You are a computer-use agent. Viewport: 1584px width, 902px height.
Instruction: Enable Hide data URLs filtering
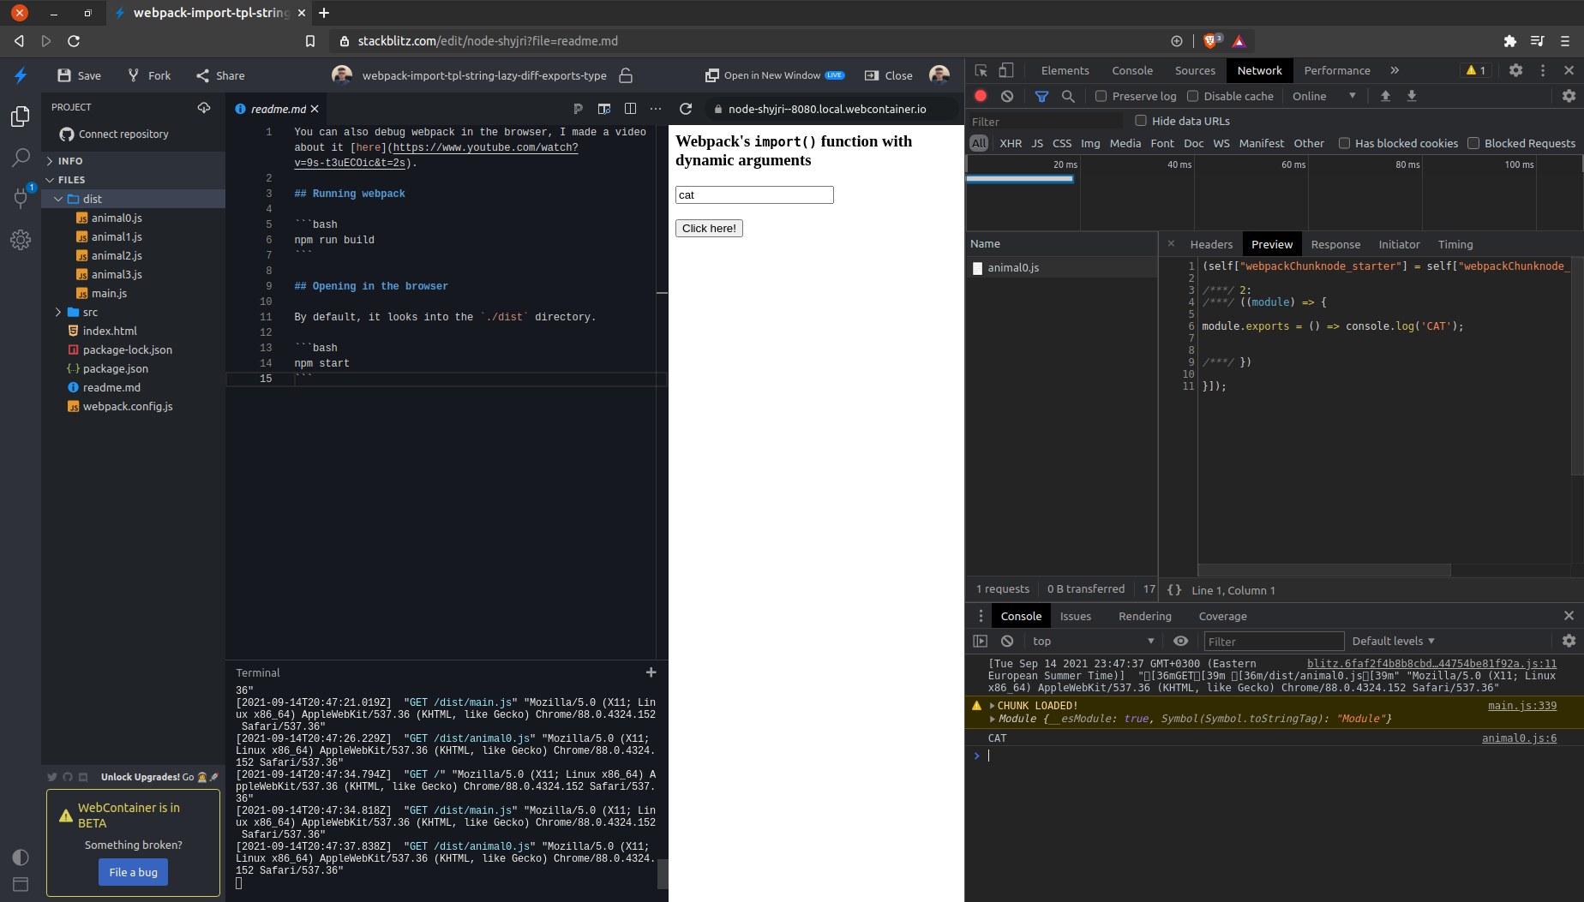[x=1141, y=121]
